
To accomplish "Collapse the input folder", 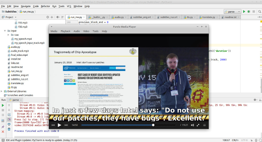I will tap(5, 31).
